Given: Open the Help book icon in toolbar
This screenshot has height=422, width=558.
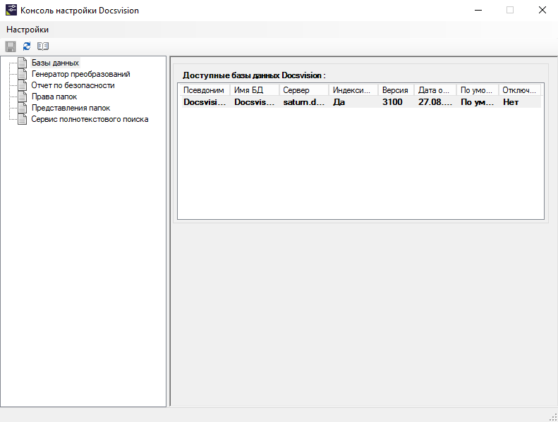Looking at the screenshot, I should click(x=43, y=46).
